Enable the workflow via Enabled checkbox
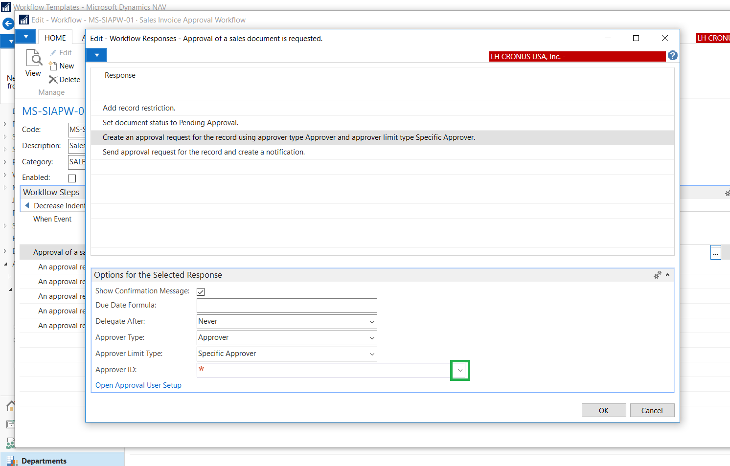Image resolution: width=730 pixels, height=466 pixels. coord(72,178)
